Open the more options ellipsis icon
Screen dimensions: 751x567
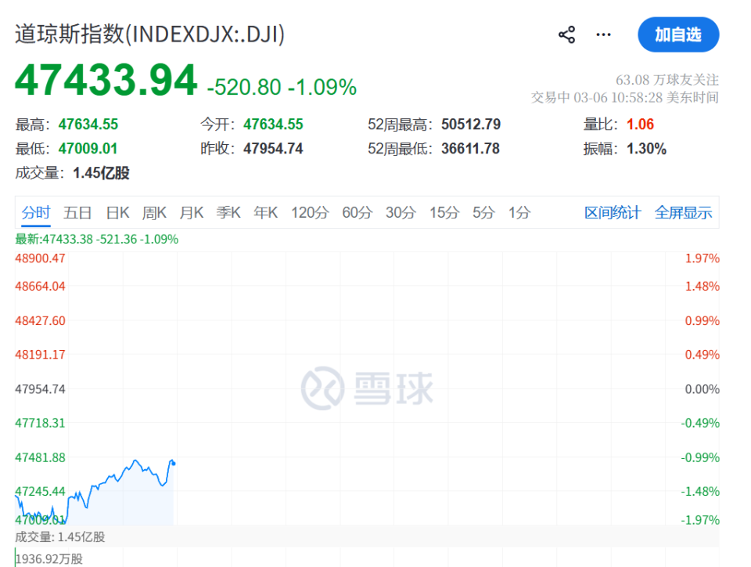(602, 34)
